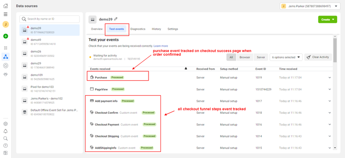The image size is (345, 158).
Task: Click the scrollbar up arrow
Action: (x=335, y=36)
